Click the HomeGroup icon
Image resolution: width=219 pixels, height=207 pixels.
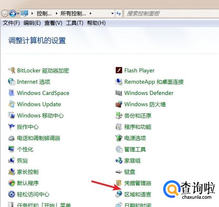tap(119, 161)
